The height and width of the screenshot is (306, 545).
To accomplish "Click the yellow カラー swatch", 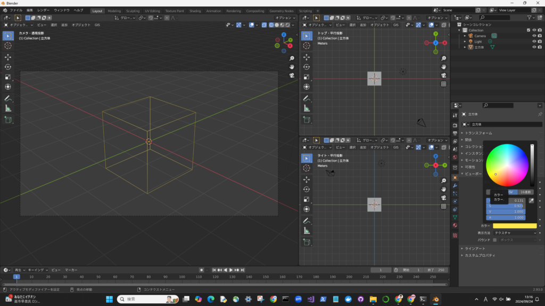I will pyautogui.click(x=514, y=226).
